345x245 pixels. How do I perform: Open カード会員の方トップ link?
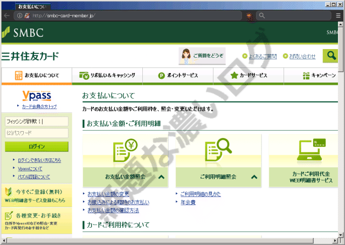click(39, 106)
